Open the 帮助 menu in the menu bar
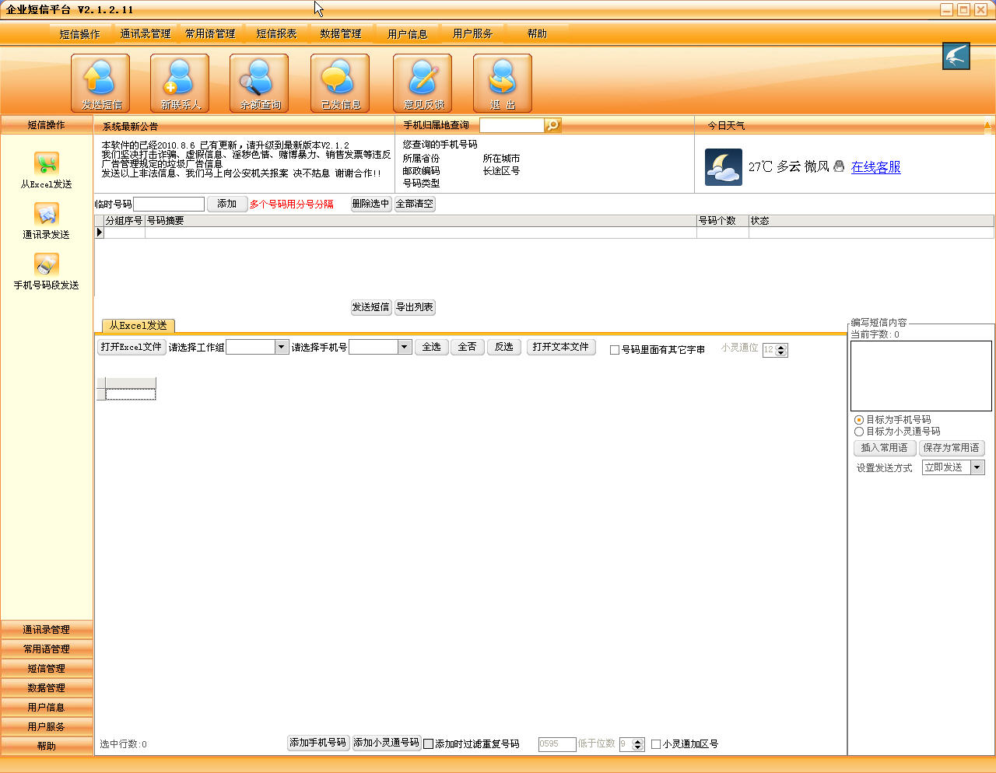Image resolution: width=996 pixels, height=773 pixels. (537, 34)
